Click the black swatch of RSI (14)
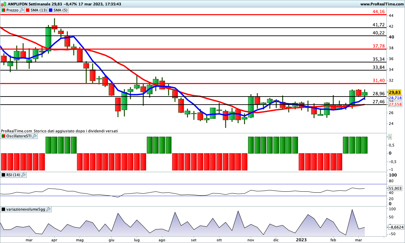The image size is (405, 243). (x=3, y=175)
